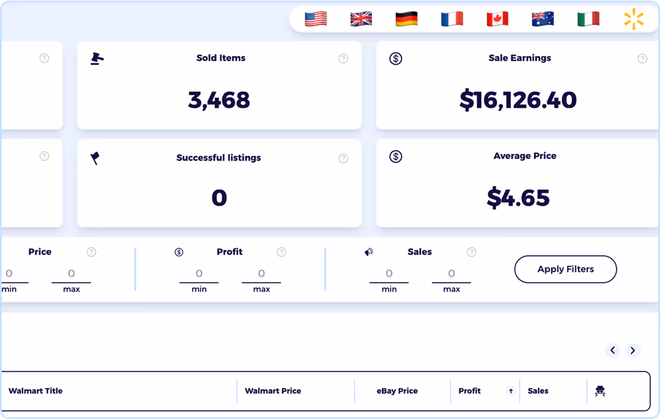Image resolution: width=660 pixels, height=419 pixels.
Task: Click the $4.65 average price value
Action: (518, 198)
